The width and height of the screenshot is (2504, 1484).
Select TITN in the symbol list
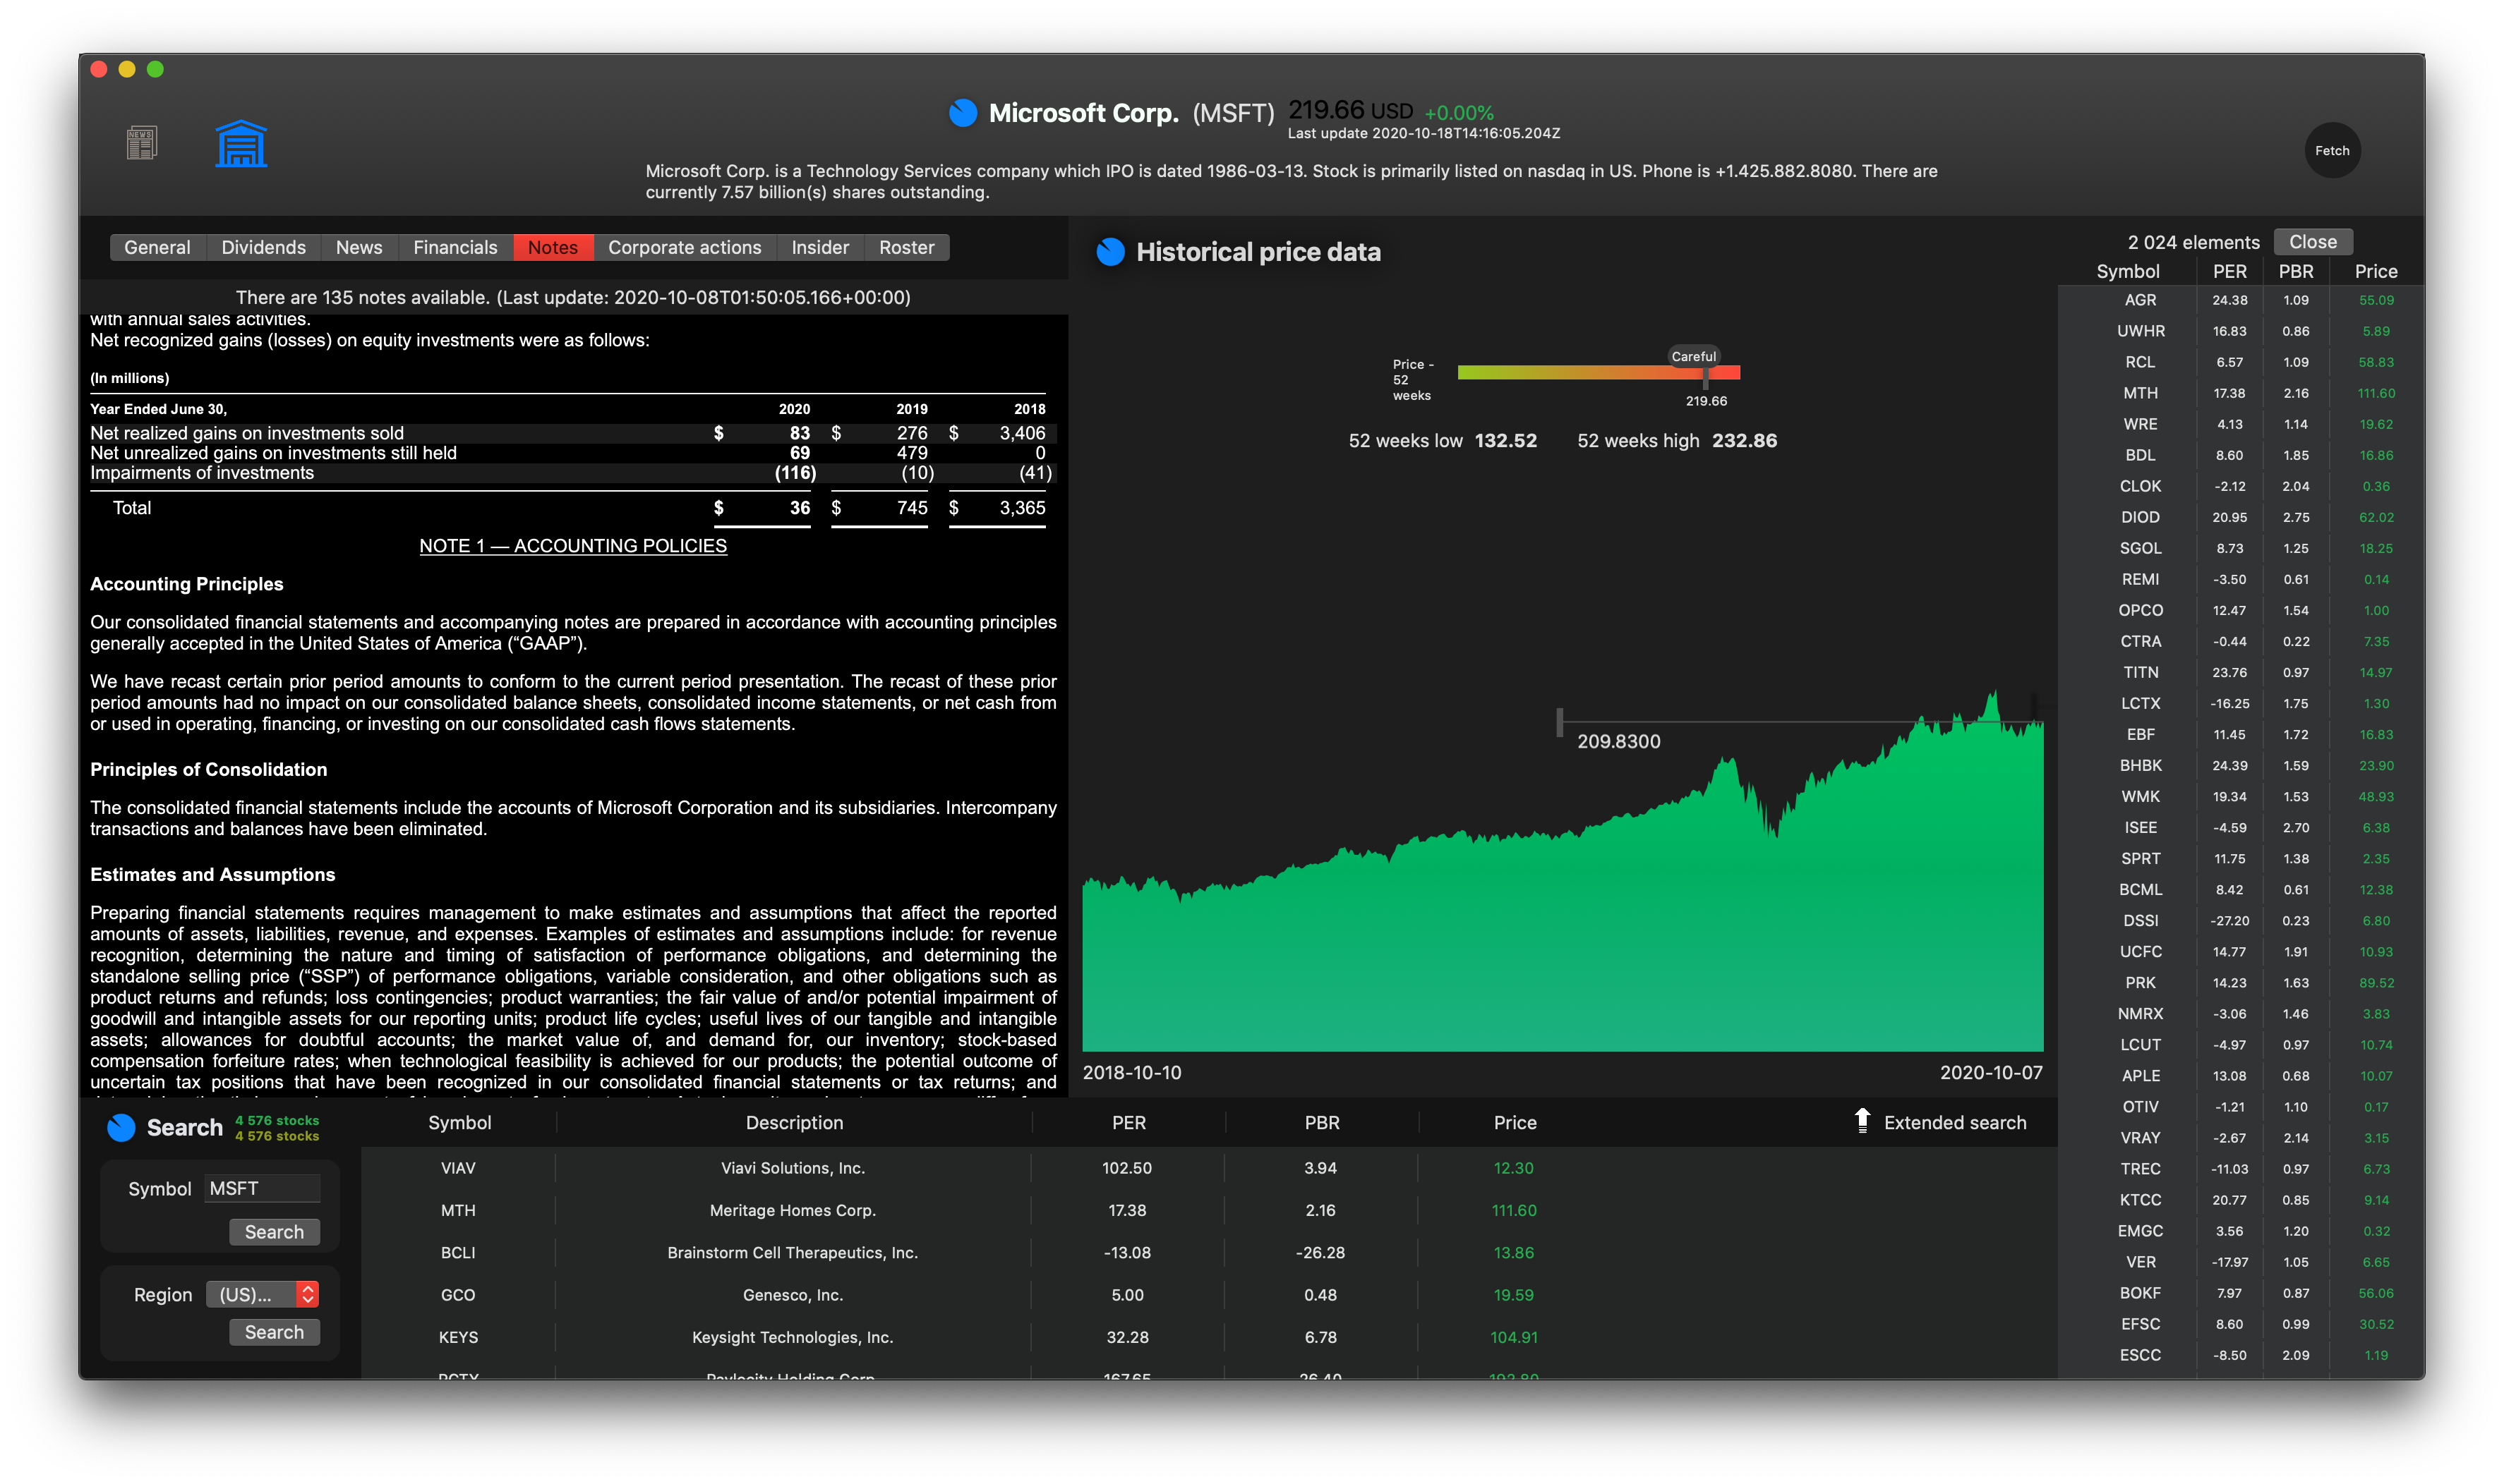tap(2241, 672)
